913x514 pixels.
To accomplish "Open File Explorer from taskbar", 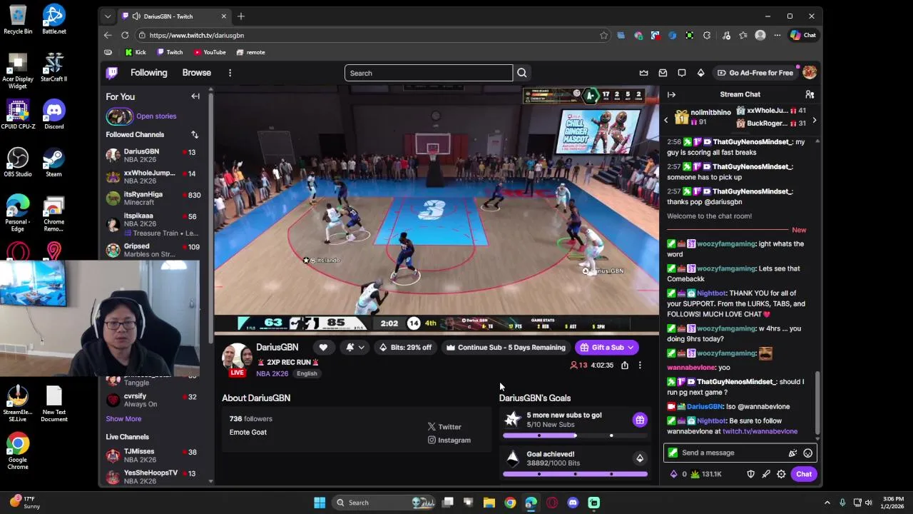I will tap(489, 503).
